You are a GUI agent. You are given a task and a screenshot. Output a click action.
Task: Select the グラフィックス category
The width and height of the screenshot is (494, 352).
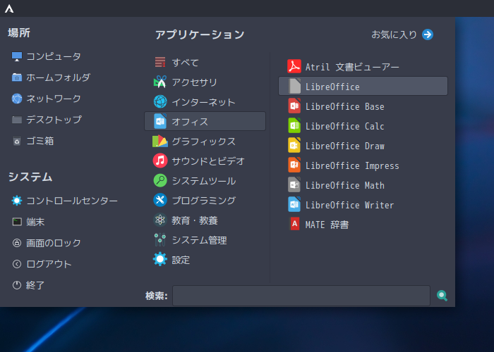(205, 141)
